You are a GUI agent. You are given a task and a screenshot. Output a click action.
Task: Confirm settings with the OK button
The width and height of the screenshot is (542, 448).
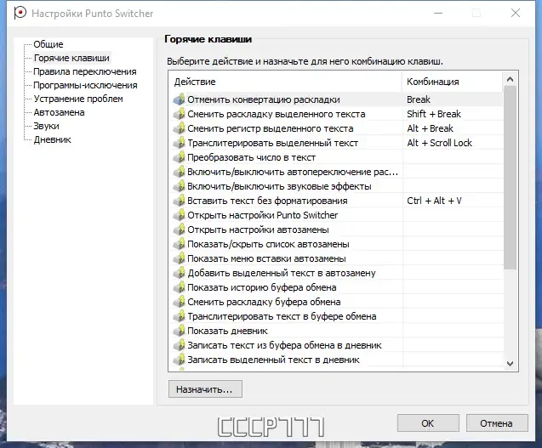click(x=428, y=423)
